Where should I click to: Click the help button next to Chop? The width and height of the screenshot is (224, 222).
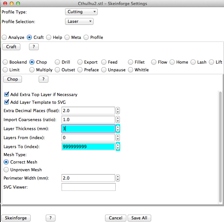[x=44, y=79]
